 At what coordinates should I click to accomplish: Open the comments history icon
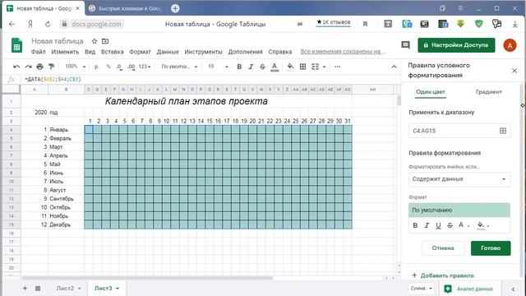405,45
